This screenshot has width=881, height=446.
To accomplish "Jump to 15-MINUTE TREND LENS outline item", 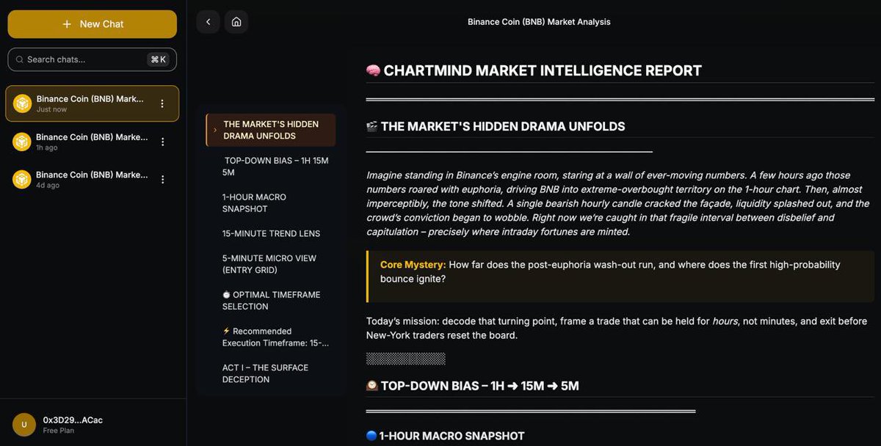I will (271, 233).
